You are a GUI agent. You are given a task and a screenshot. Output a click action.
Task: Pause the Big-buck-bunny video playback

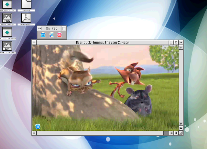click(x=38, y=127)
